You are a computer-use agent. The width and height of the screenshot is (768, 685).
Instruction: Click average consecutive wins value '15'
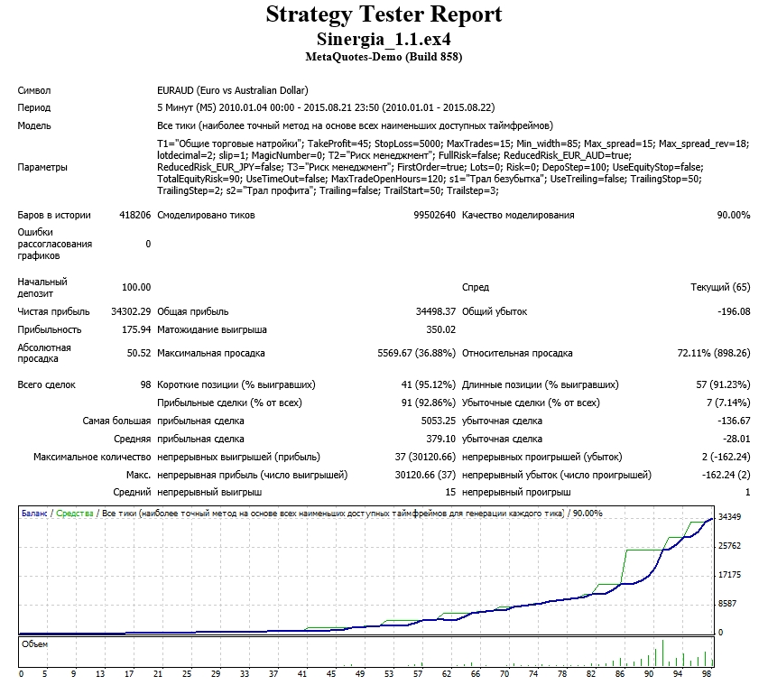450,493
